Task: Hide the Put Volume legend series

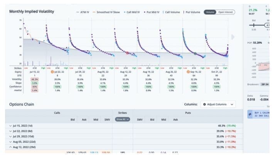Action: point(191,12)
